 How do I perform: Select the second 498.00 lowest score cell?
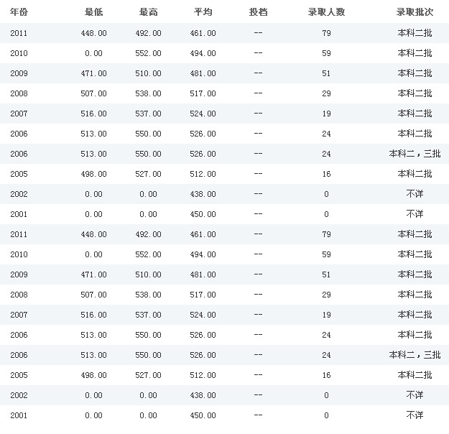tap(94, 375)
